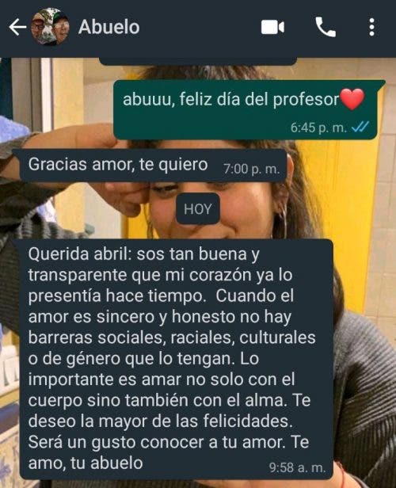Tap the 6:45 p. m. timestamp
Viewport: 396px width, 488px height.
tap(318, 128)
